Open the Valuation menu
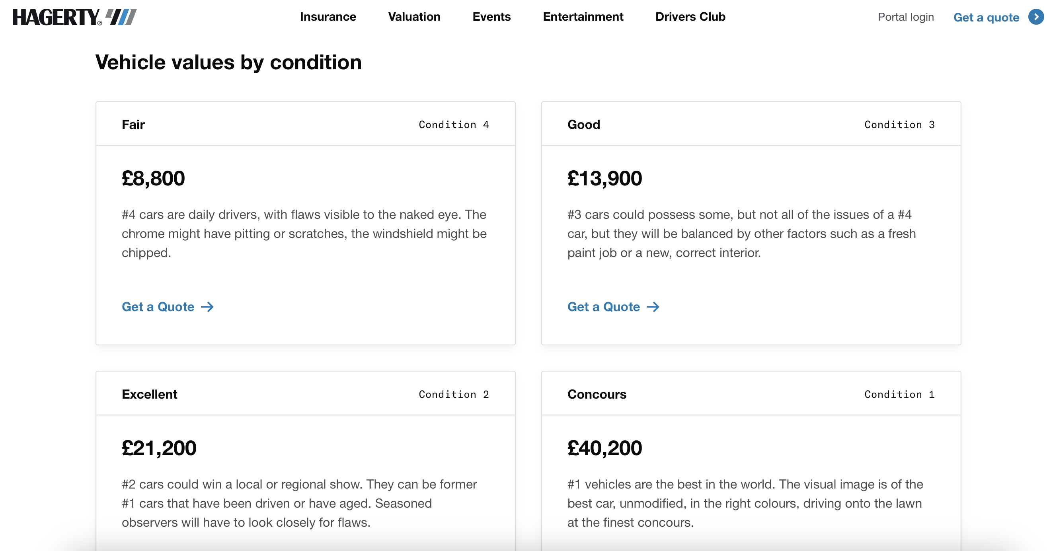This screenshot has width=1047, height=551. pos(414,17)
